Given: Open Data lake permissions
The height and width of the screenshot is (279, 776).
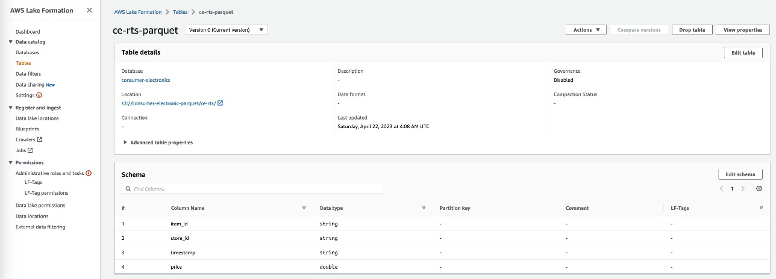Looking at the screenshot, I should pos(40,205).
